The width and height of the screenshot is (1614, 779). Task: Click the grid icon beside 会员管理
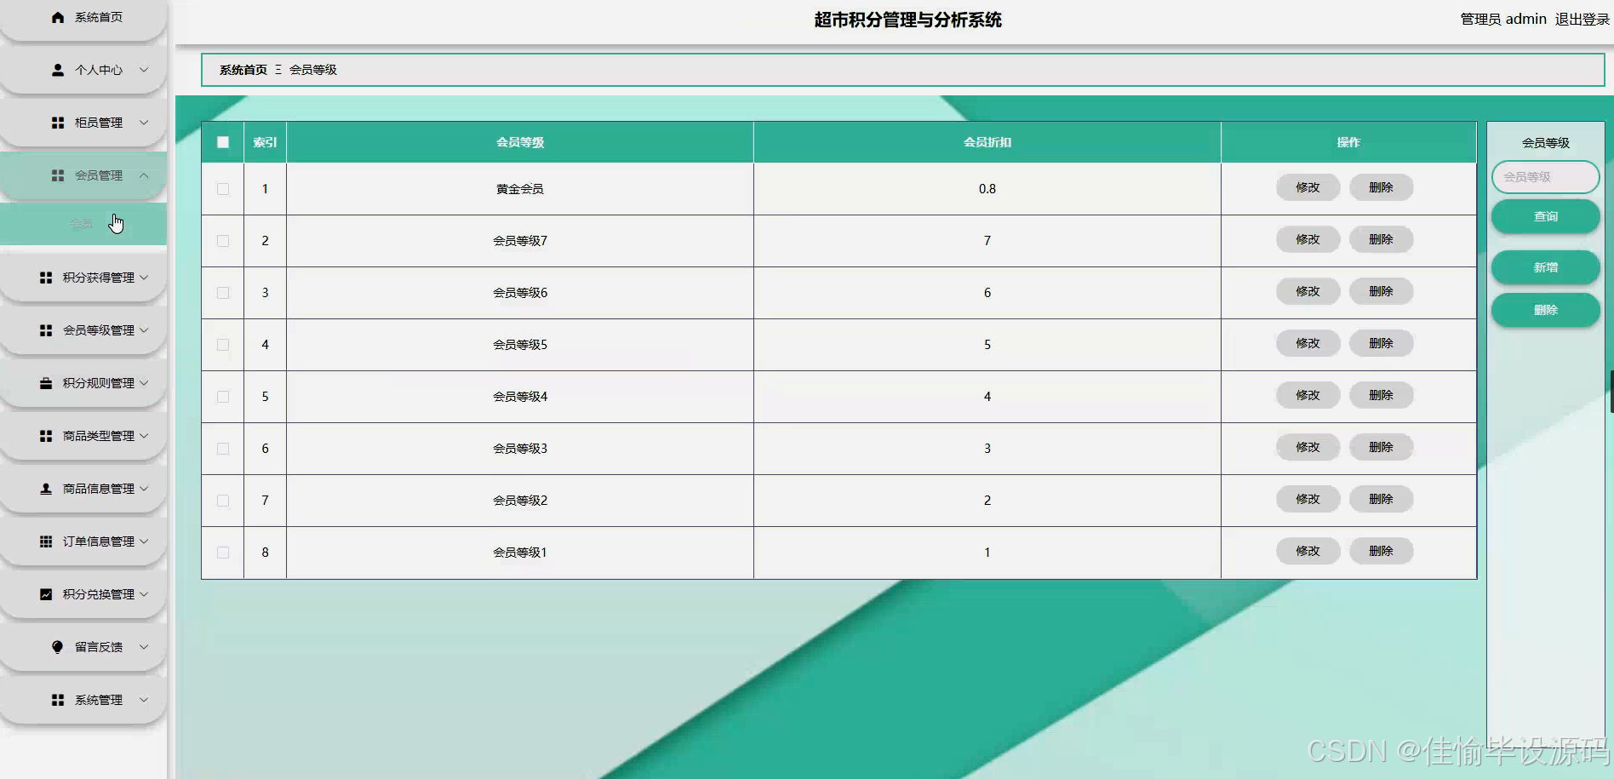[58, 175]
